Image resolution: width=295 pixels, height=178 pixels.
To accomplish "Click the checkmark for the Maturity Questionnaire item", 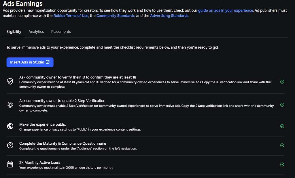I will click(282, 145).
